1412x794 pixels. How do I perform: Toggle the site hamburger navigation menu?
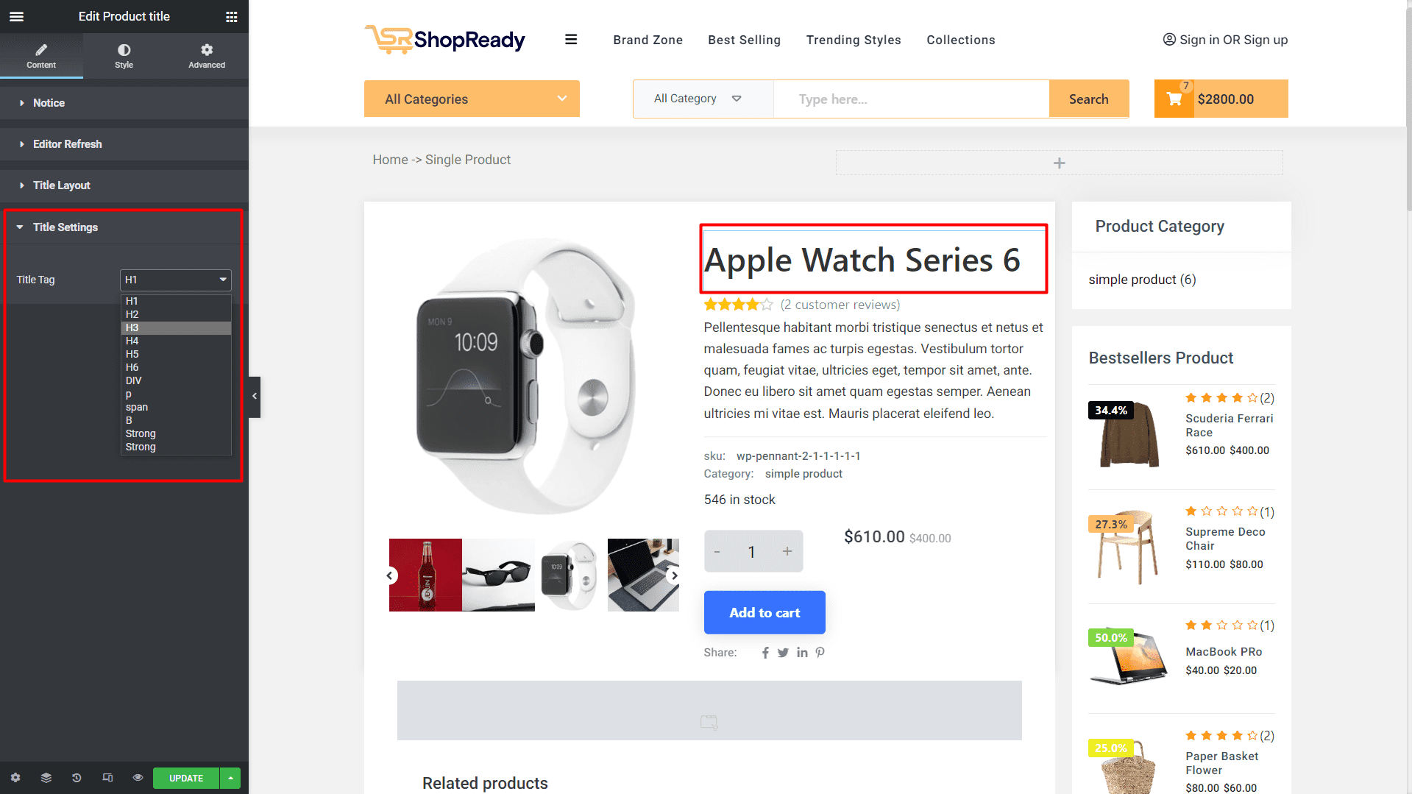pyautogui.click(x=571, y=40)
